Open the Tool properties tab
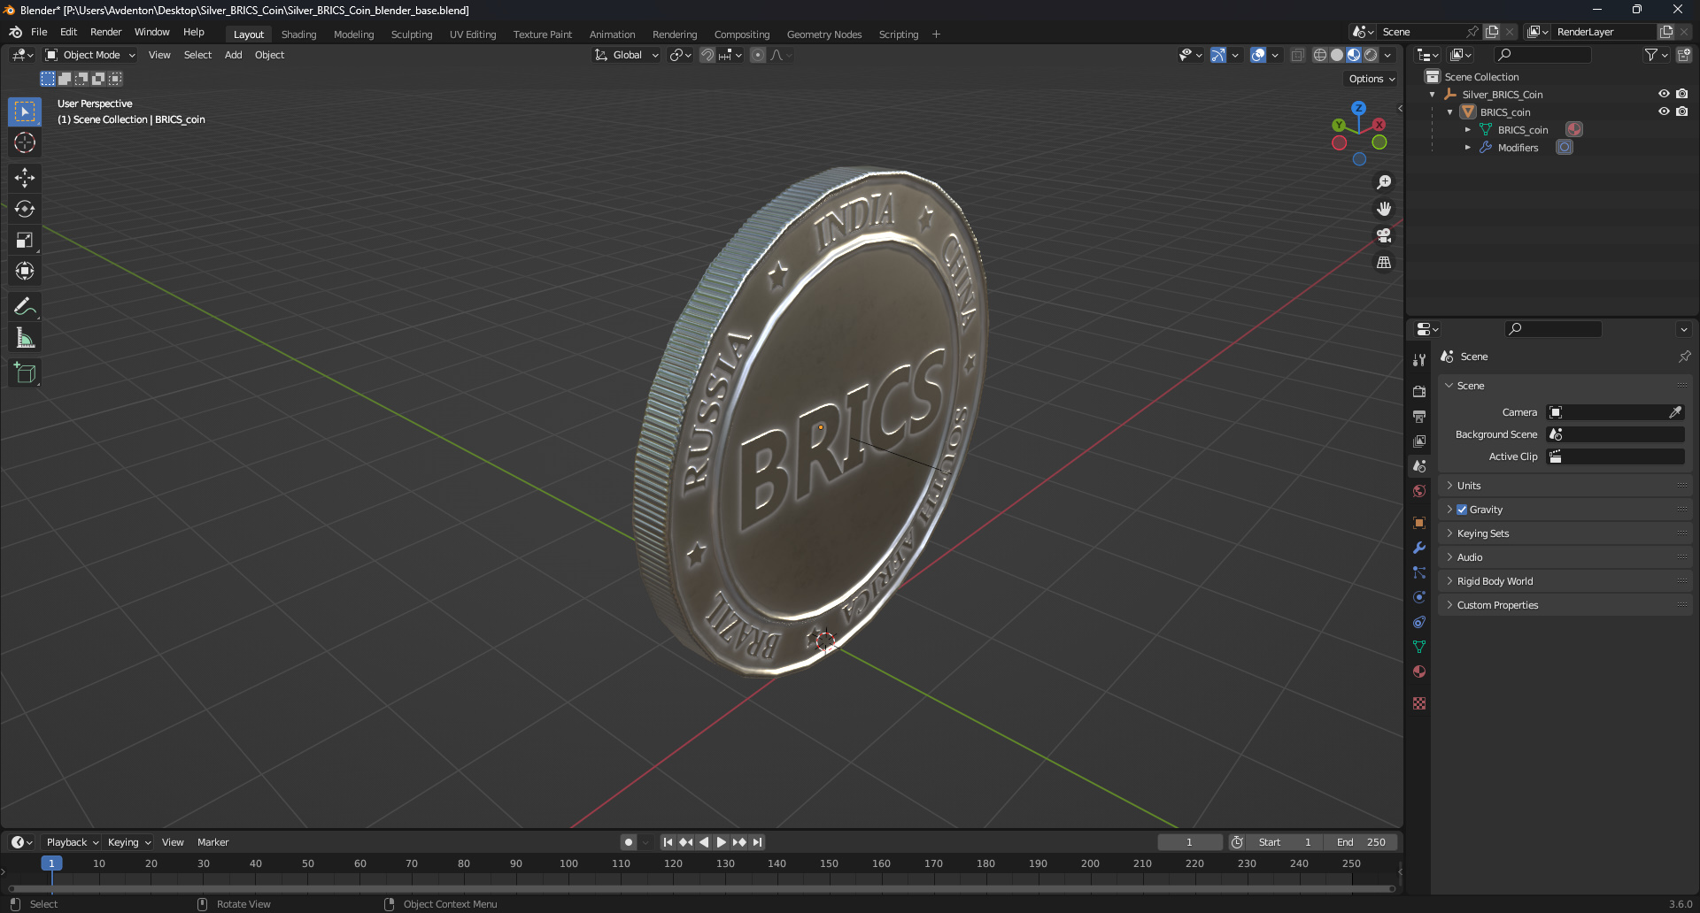 coord(1419,360)
